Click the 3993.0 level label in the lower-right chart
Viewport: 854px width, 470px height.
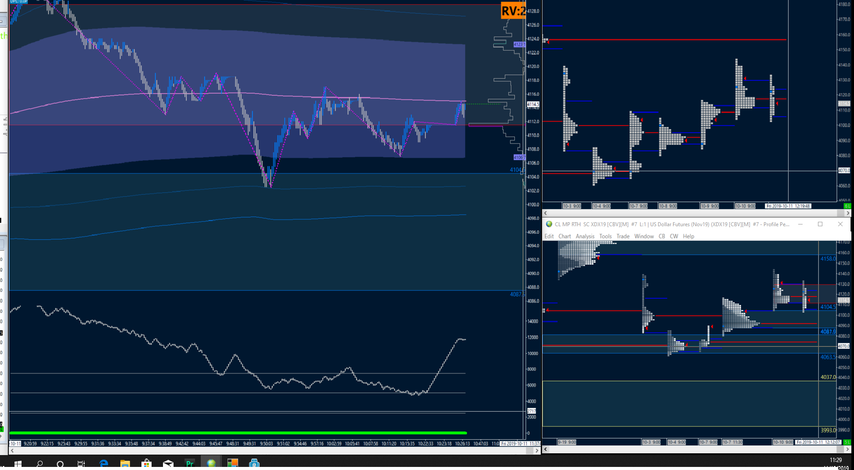828,430
